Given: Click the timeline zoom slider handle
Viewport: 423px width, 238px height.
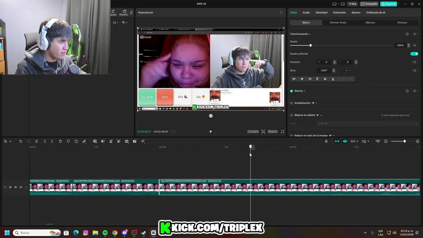Looking at the screenshot, I should point(404,141).
